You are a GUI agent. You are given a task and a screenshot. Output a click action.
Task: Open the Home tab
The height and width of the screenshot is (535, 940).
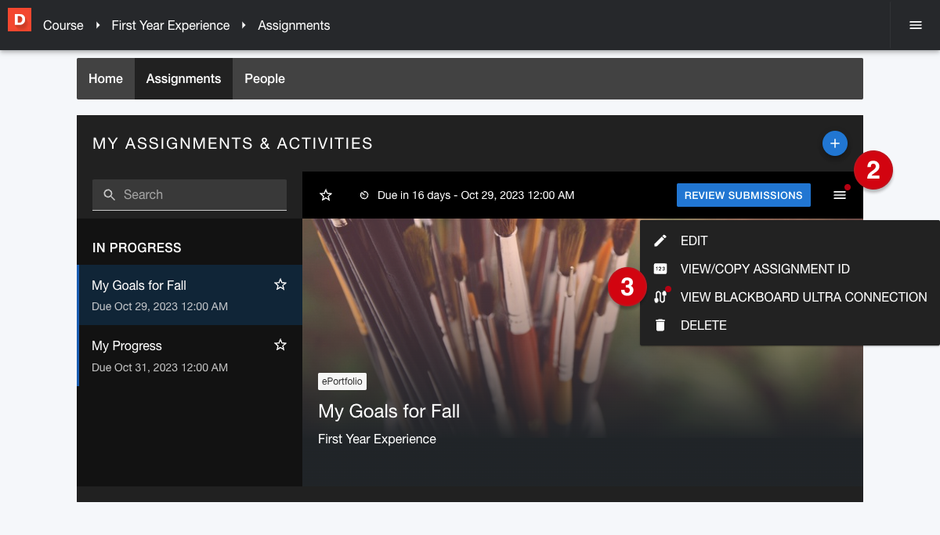click(x=106, y=78)
